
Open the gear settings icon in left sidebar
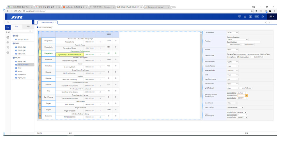point(8,52)
